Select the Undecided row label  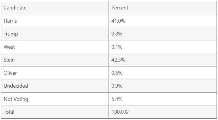(x=16, y=86)
